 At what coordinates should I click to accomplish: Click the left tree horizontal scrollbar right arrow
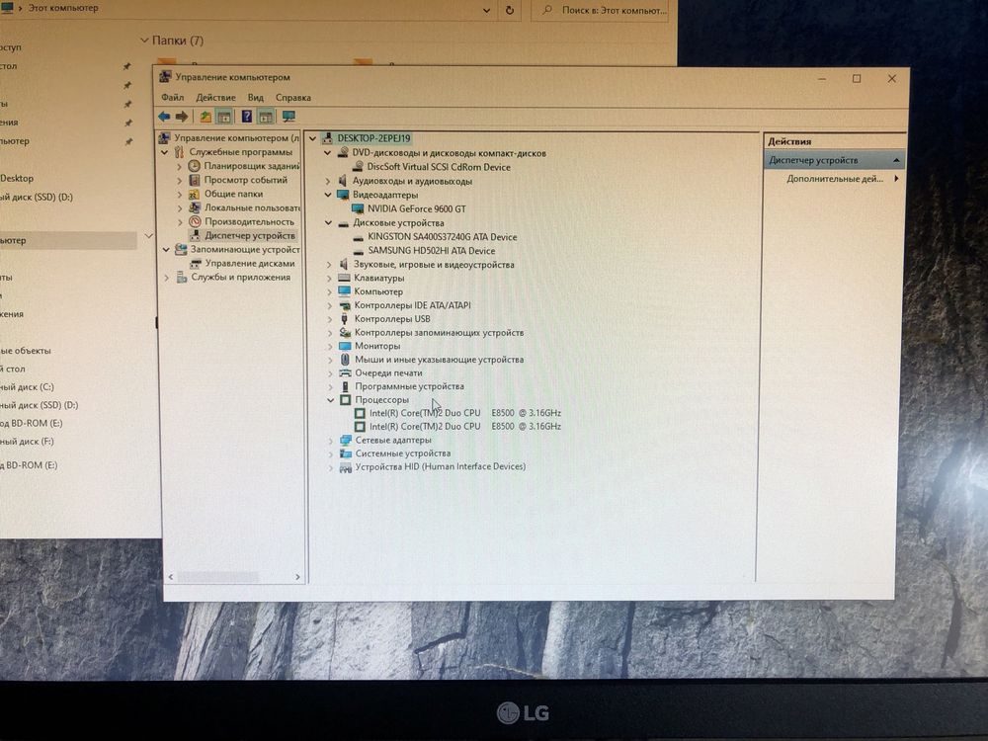click(x=298, y=577)
